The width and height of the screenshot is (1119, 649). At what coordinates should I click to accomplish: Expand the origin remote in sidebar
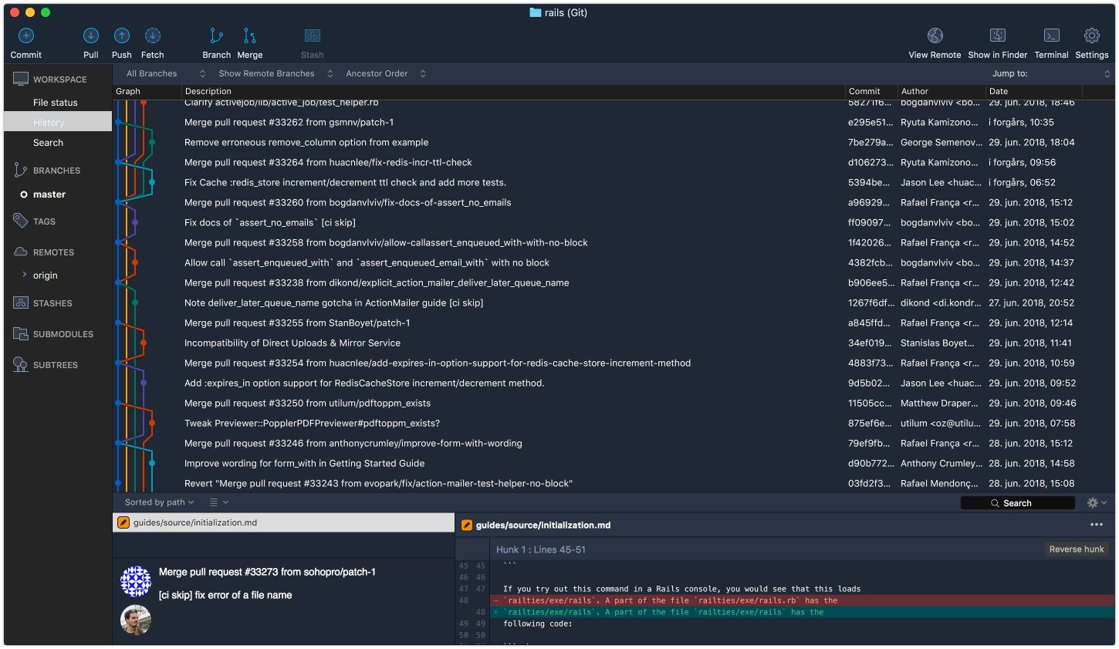(25, 275)
